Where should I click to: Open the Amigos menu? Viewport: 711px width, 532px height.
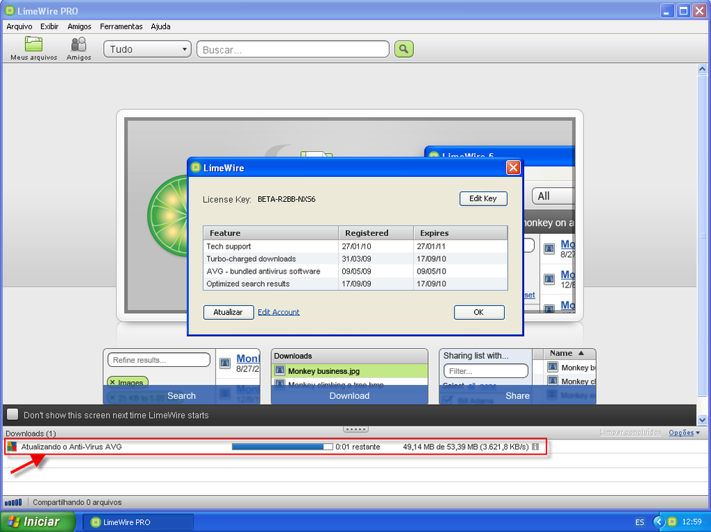(79, 26)
